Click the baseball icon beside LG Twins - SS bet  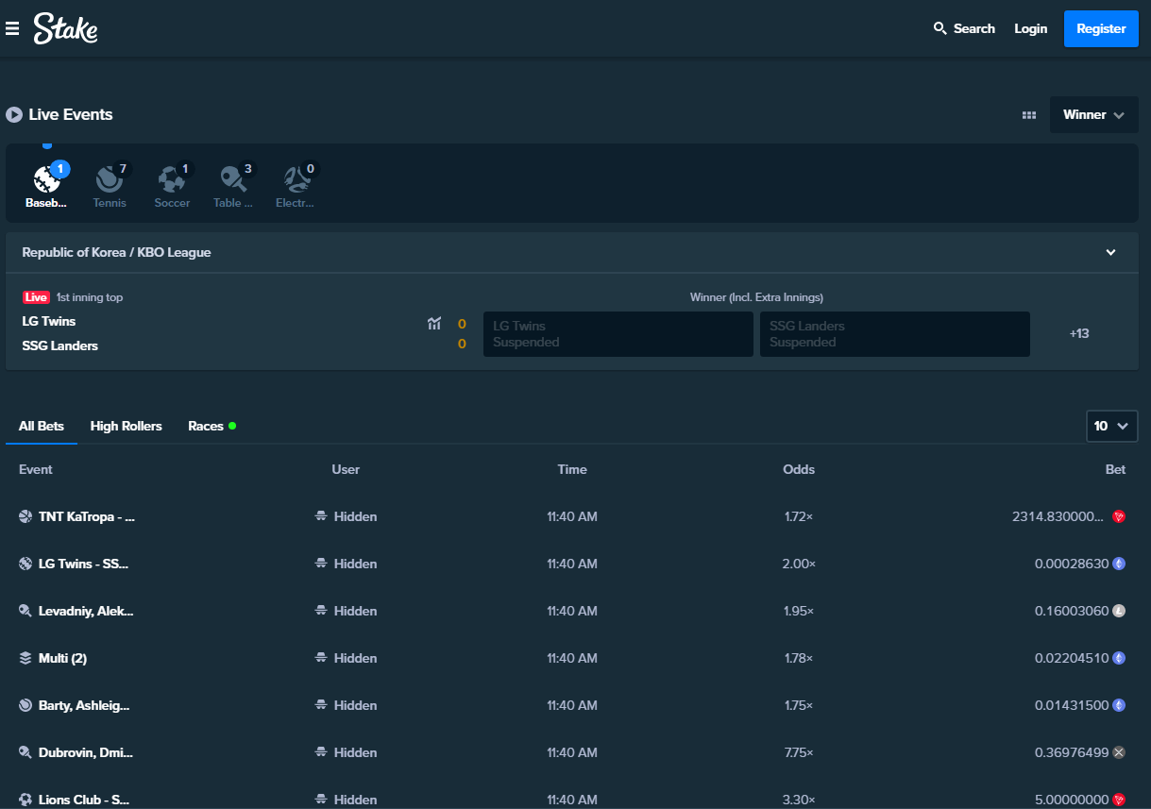pyautogui.click(x=25, y=564)
